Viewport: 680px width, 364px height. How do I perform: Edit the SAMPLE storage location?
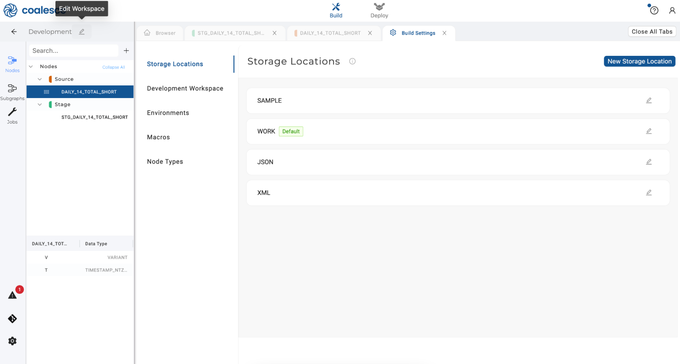[x=649, y=100]
